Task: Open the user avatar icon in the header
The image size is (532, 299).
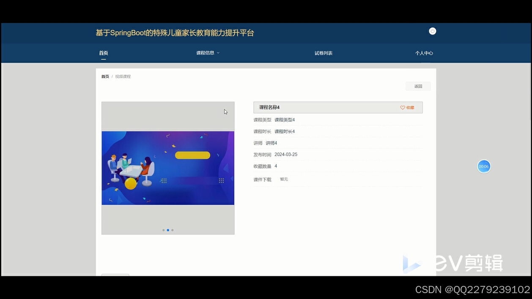Action: [x=432, y=31]
